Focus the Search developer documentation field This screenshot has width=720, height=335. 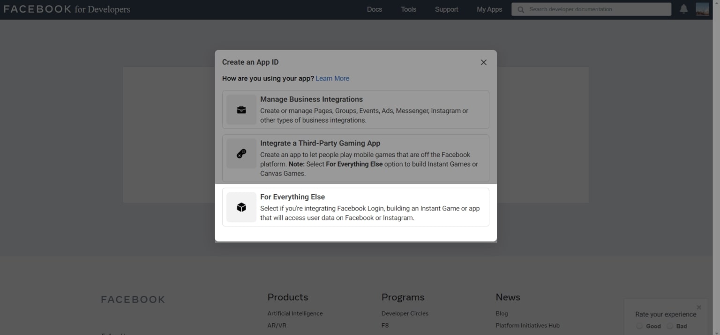[591, 9]
